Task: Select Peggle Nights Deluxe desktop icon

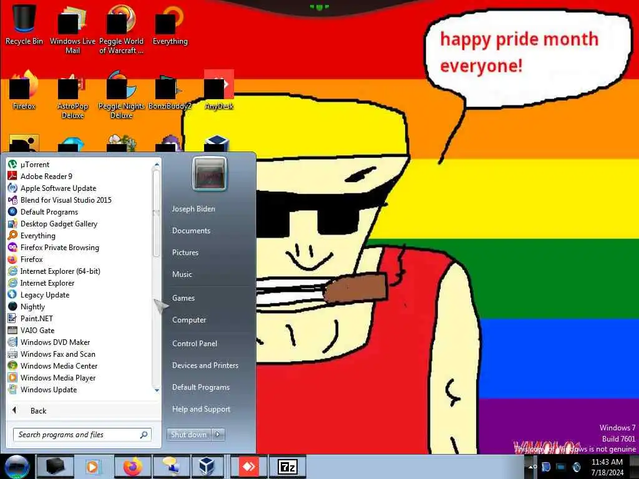Action: (x=122, y=95)
